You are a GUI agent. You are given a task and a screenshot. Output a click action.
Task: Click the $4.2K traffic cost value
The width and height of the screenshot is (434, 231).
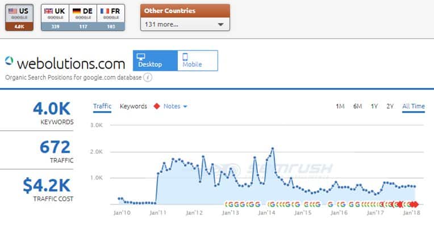47,185
